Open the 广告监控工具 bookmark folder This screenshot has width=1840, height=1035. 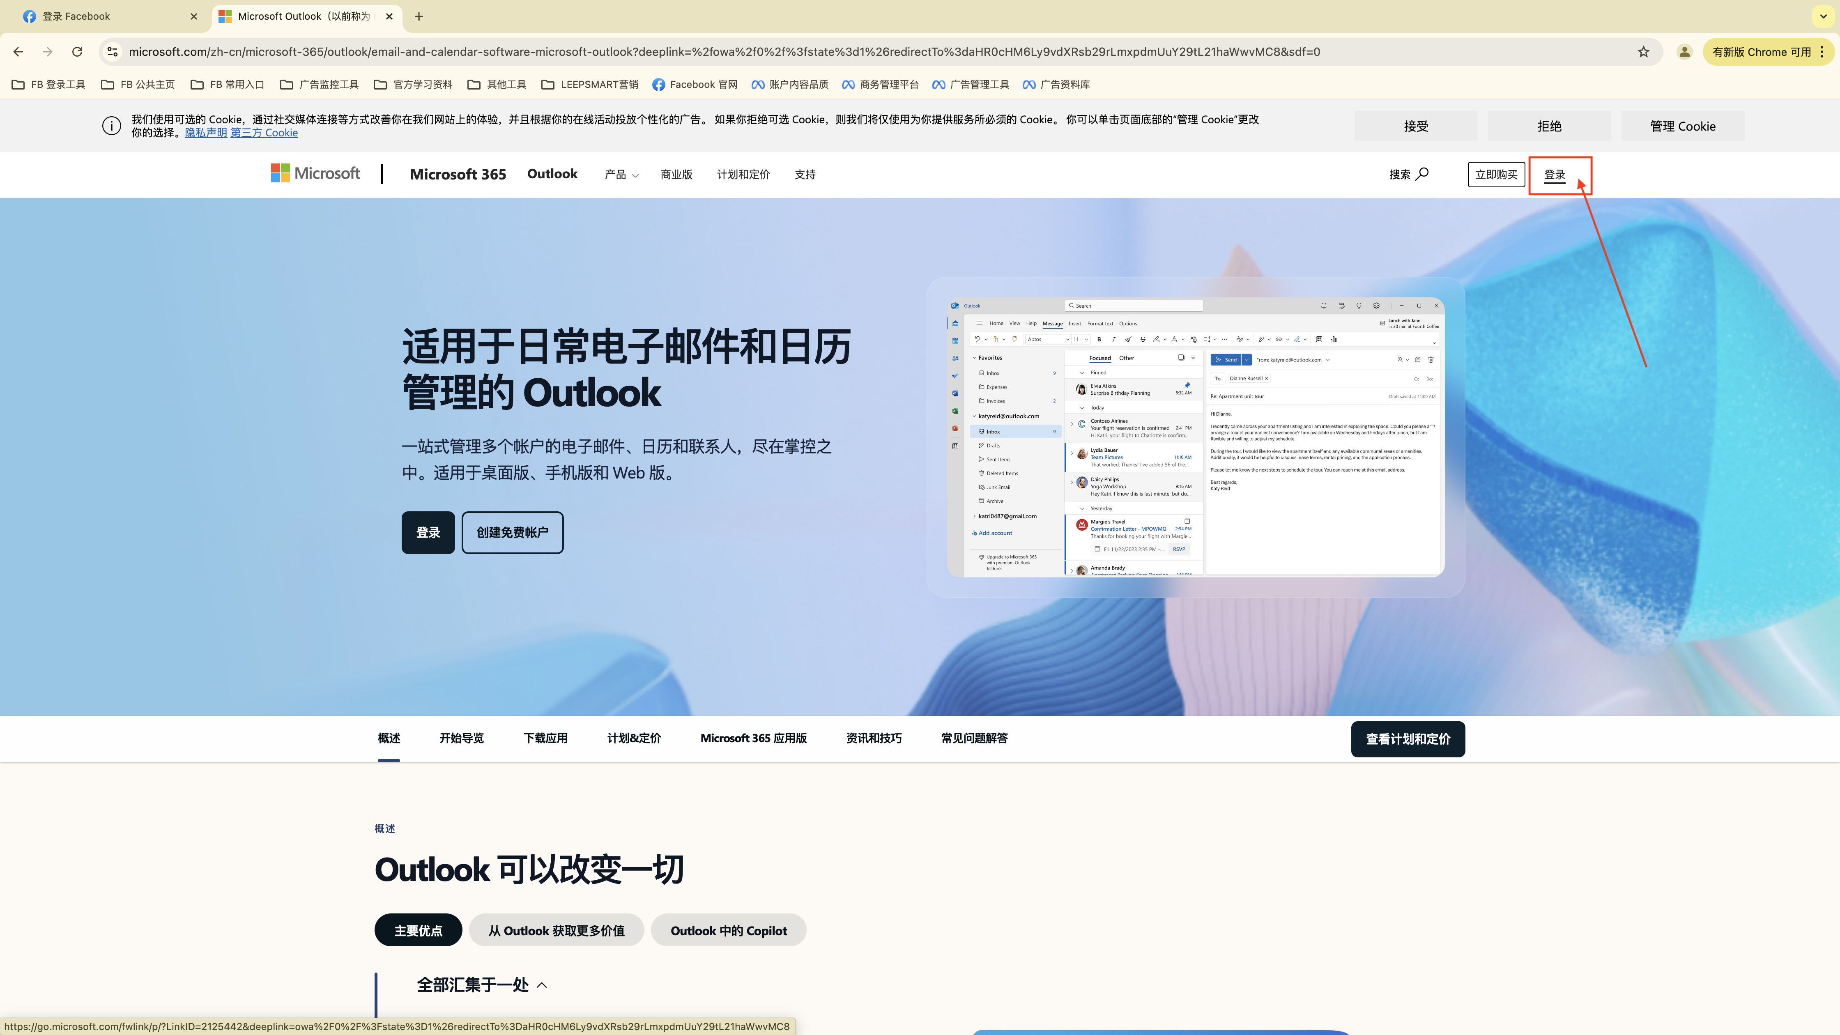320,84
